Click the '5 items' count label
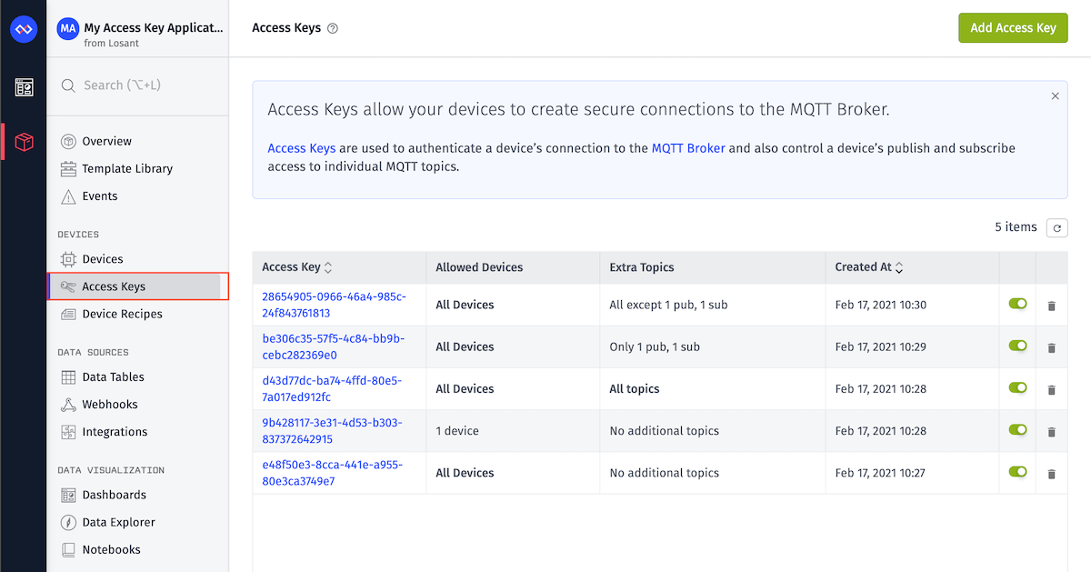The image size is (1091, 572). pos(1016,227)
